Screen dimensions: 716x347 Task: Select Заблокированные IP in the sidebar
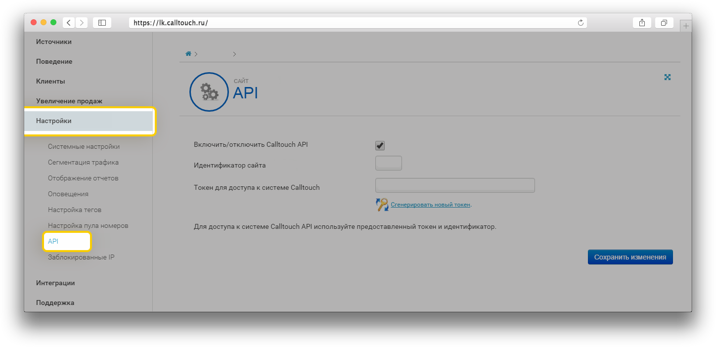(x=81, y=258)
